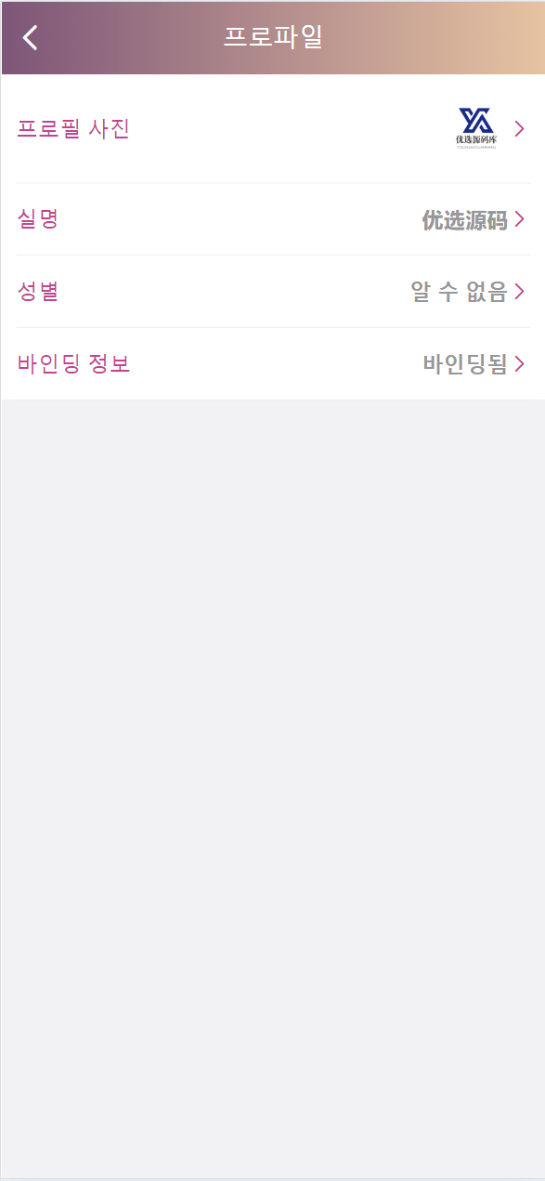Select the 성별 label

[38, 292]
